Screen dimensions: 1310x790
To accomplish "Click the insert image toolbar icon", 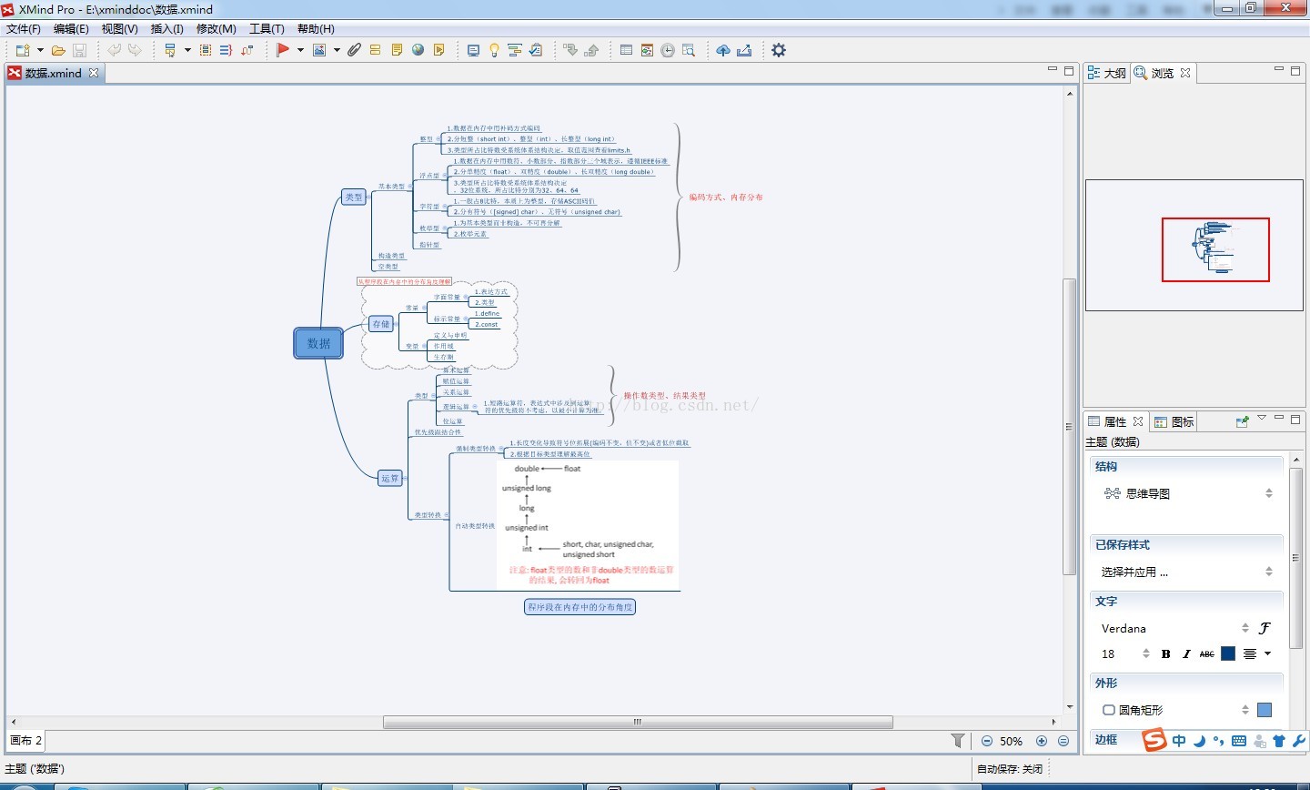I will (319, 50).
